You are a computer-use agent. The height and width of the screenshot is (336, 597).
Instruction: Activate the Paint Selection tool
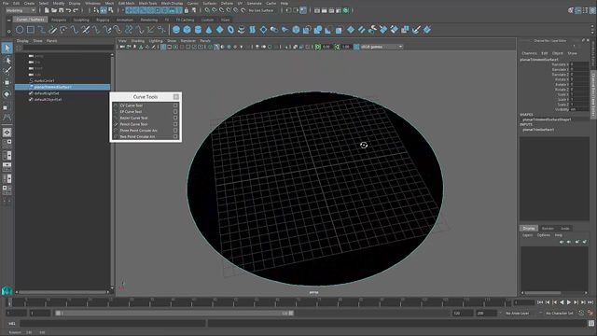(x=7, y=71)
